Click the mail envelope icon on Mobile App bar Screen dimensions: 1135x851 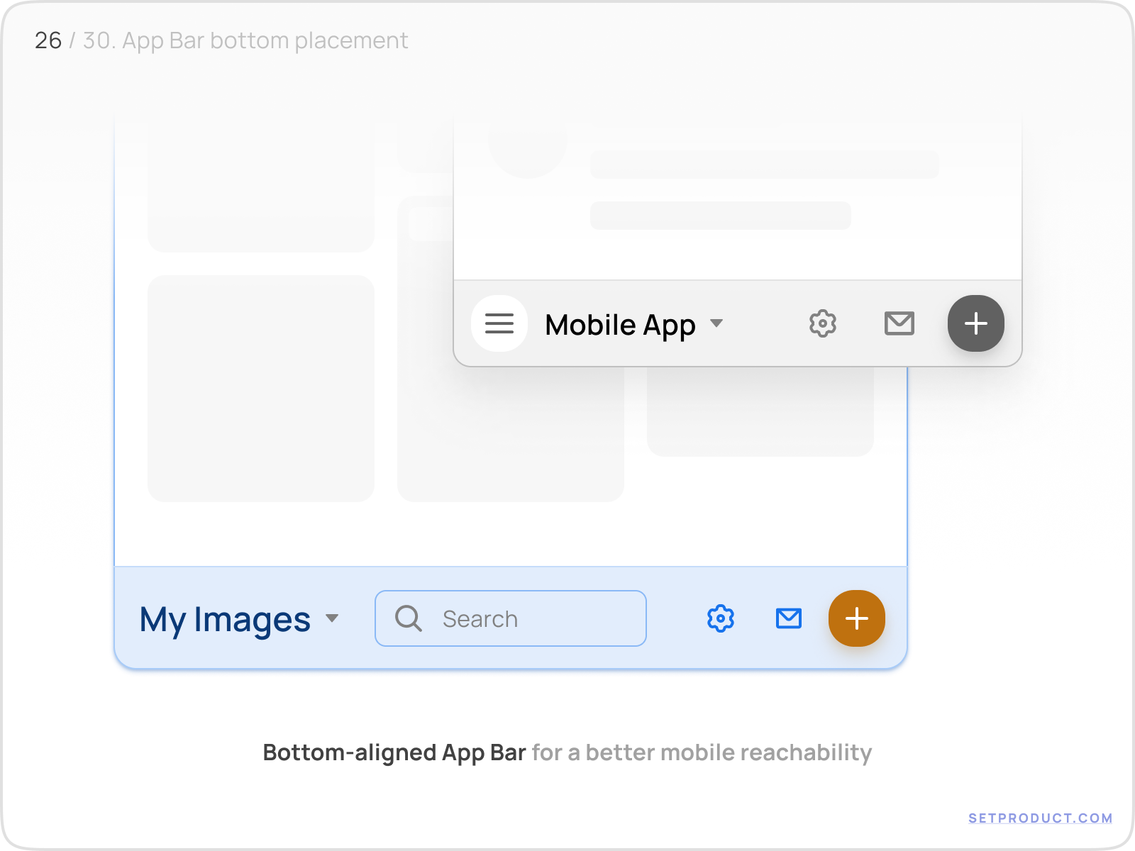(899, 324)
